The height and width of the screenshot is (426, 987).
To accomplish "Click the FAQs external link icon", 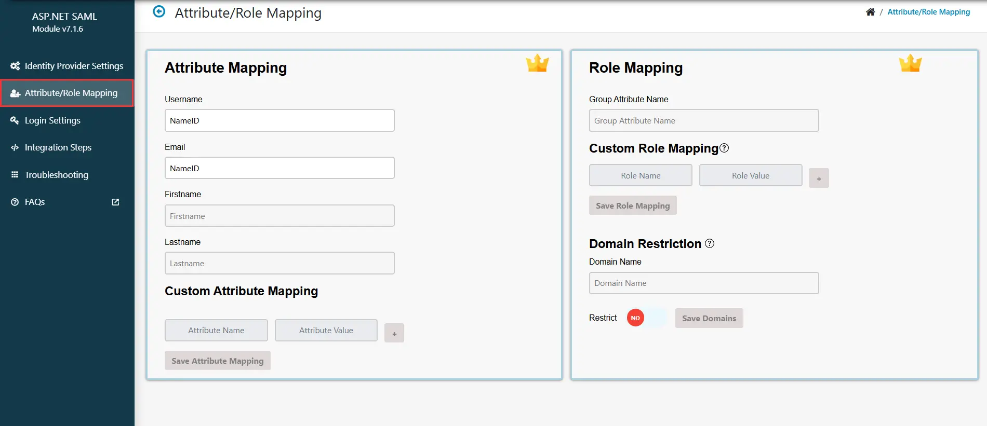I will (115, 202).
